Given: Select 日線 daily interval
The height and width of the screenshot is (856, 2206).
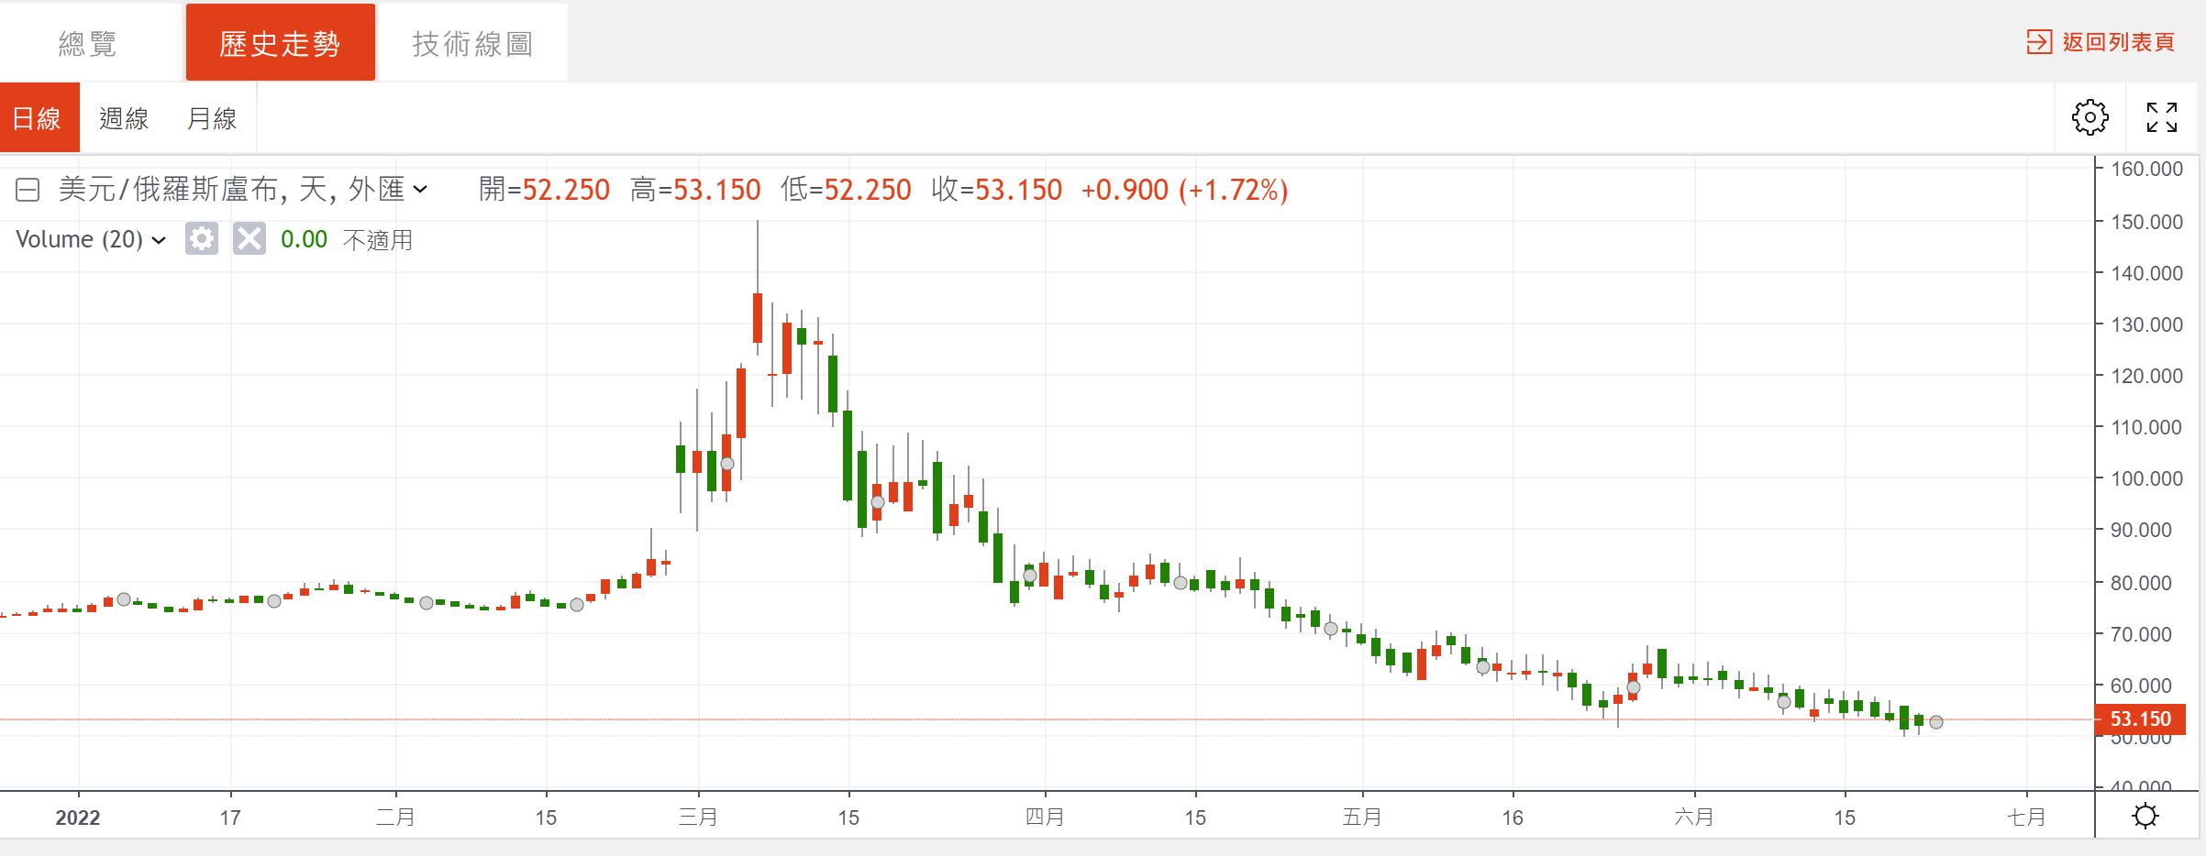Looking at the screenshot, I should pos(38,118).
